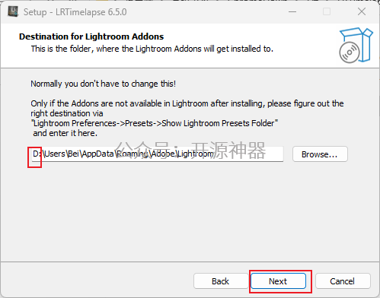
Task: Click the installer box and disc graphic
Action: pyautogui.click(x=356, y=45)
